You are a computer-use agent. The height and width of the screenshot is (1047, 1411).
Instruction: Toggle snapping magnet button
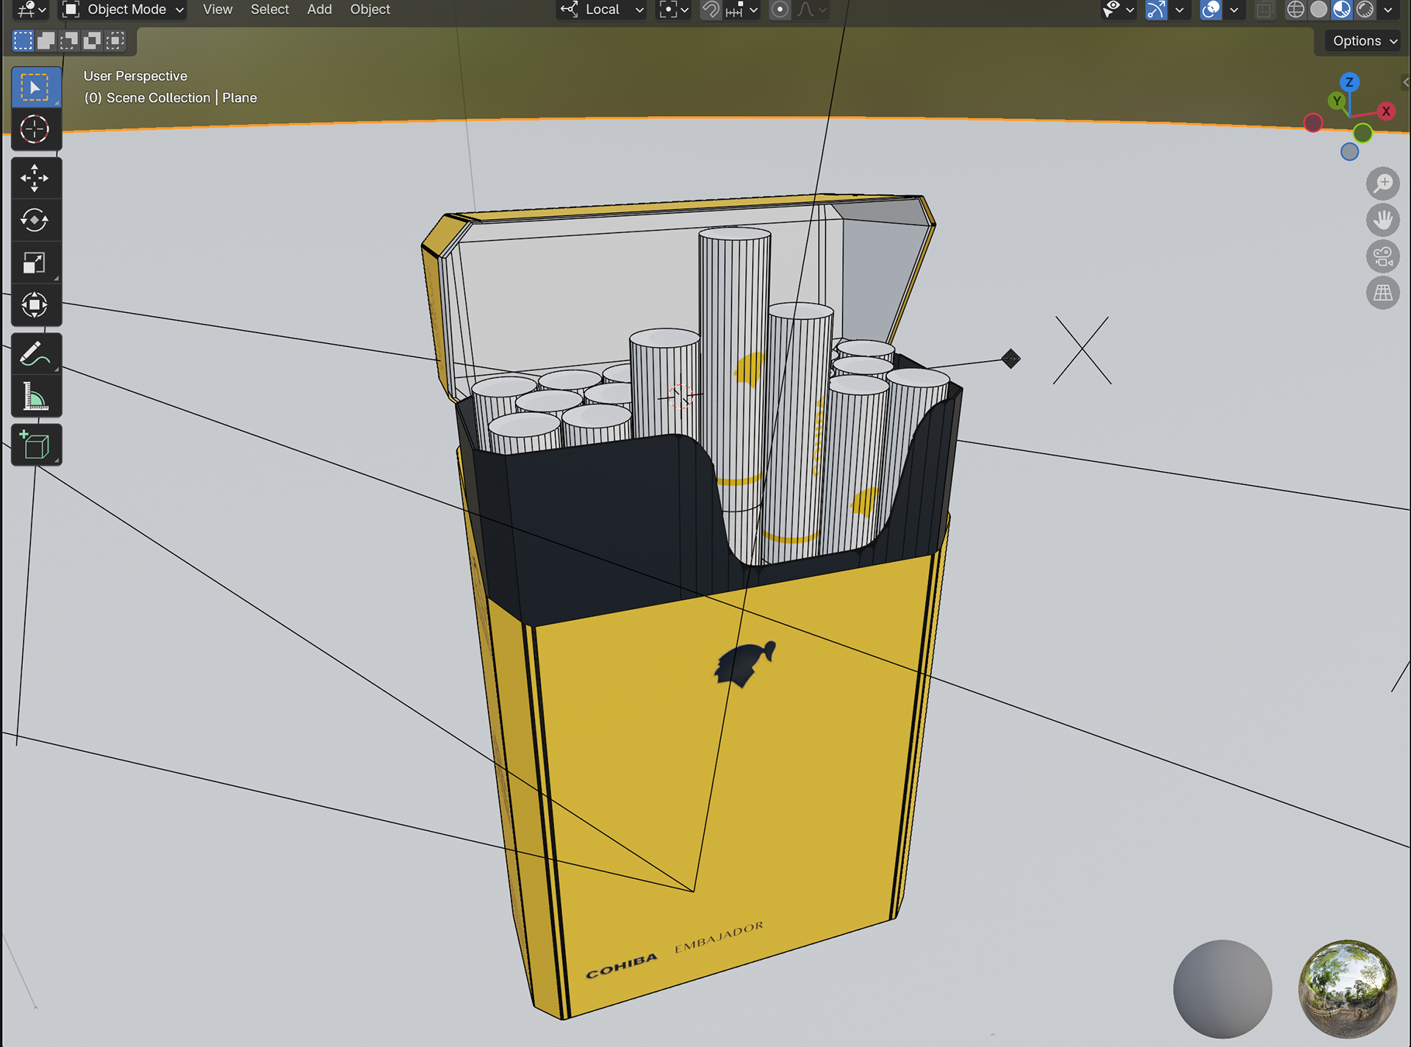pyautogui.click(x=711, y=10)
